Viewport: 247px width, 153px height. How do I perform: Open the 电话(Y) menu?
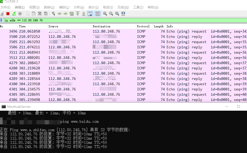[108, 7]
